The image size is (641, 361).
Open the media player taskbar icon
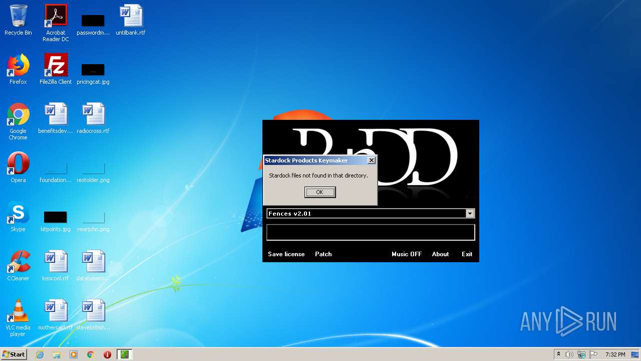[74, 354]
